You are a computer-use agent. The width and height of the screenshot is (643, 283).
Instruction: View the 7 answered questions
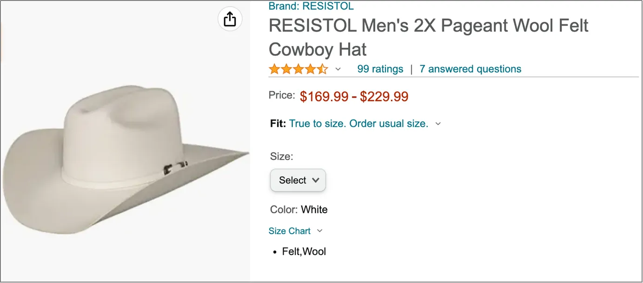pos(470,69)
